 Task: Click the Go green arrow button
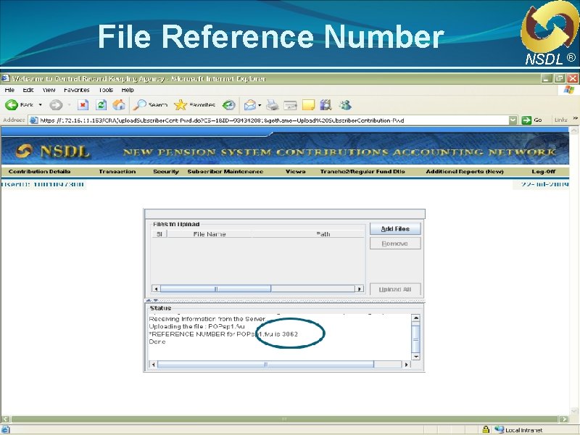(526, 120)
